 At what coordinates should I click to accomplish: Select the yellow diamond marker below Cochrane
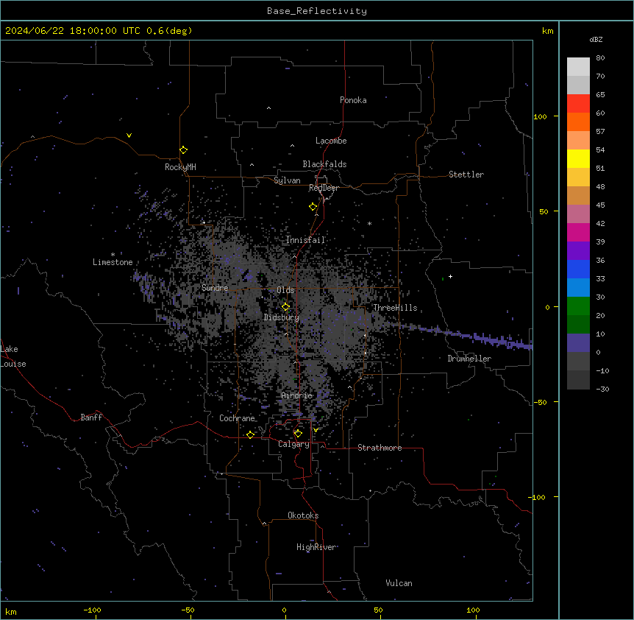[x=250, y=434]
